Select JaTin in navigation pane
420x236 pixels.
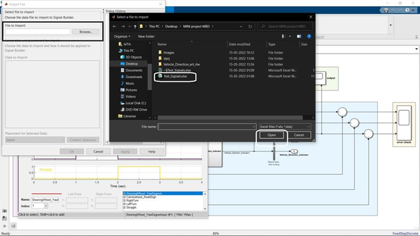127,44
